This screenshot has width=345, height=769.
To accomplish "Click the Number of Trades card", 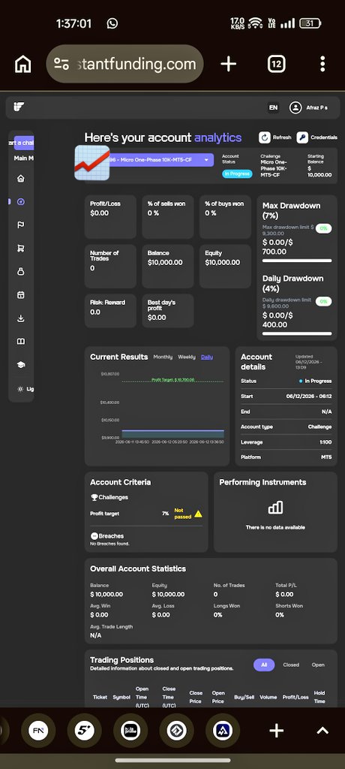I will coord(110,267).
